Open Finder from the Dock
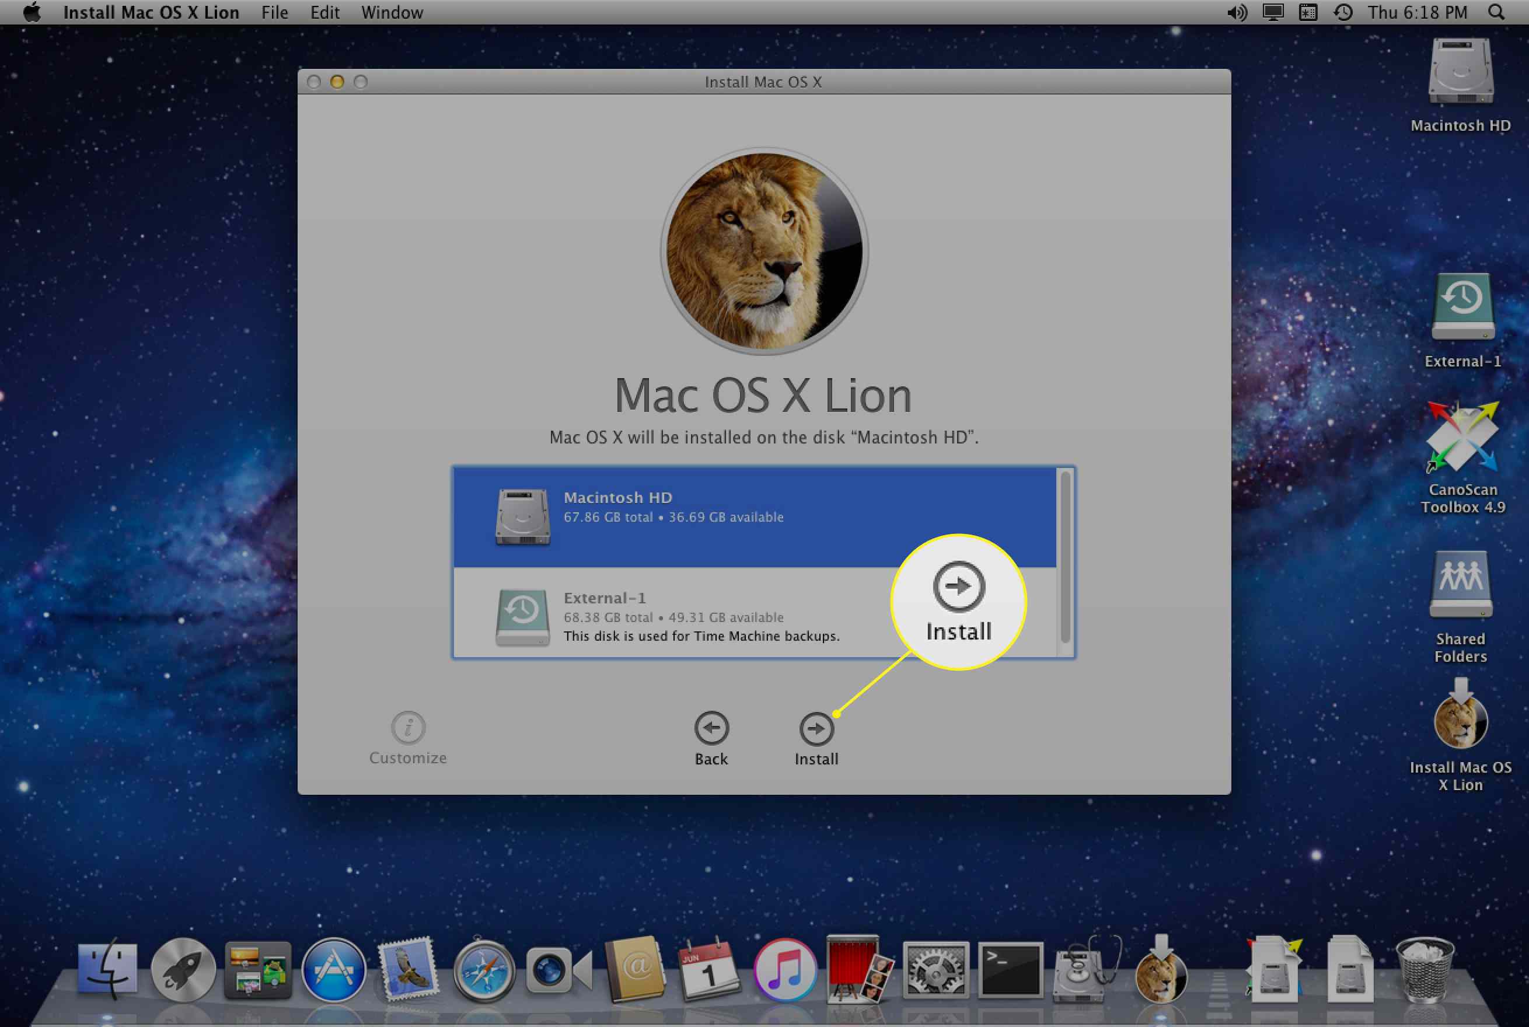This screenshot has width=1529, height=1027. coord(107,970)
